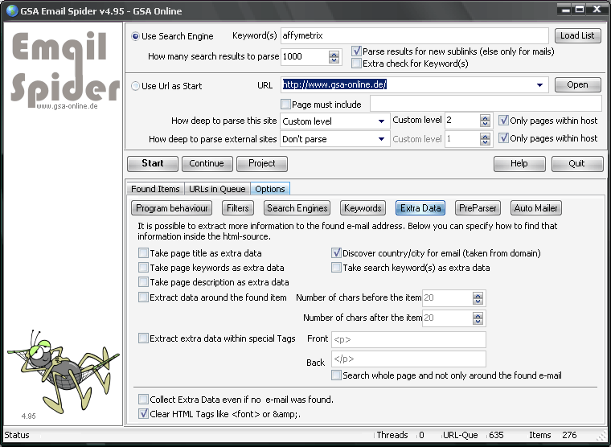Adjust Custom level 2 spinner
The image size is (611, 447).
pyautogui.click(x=485, y=121)
